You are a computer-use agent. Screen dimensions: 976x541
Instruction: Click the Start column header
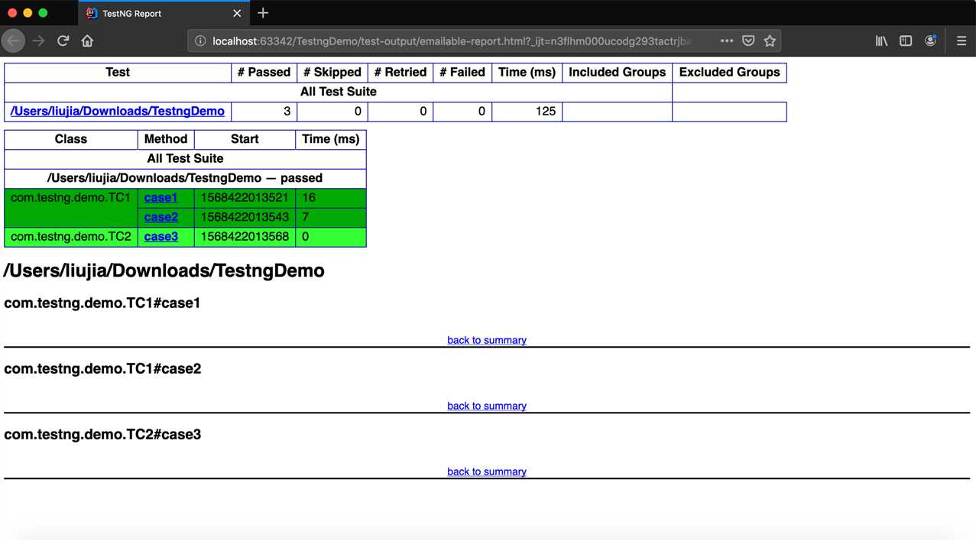245,139
